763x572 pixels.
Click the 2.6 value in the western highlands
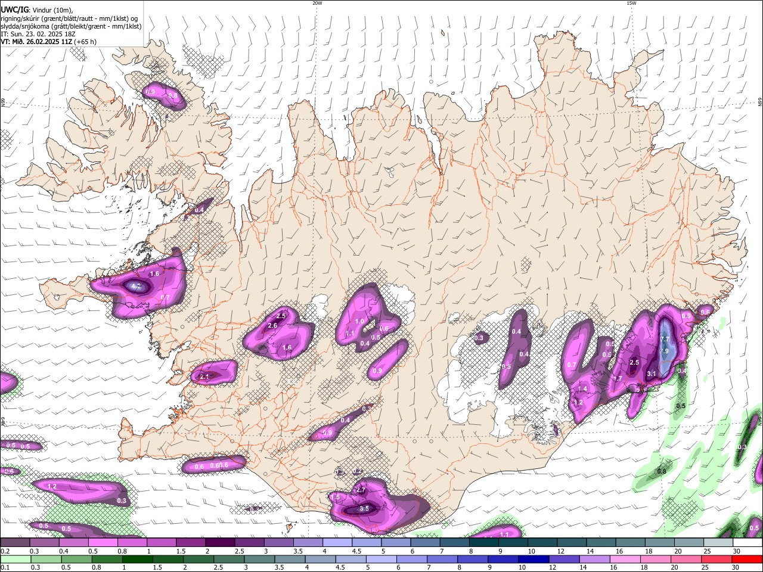click(x=272, y=326)
